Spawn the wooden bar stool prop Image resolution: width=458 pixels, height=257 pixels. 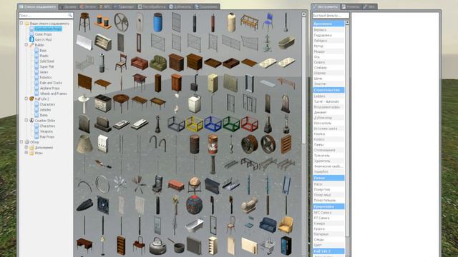coord(84,22)
